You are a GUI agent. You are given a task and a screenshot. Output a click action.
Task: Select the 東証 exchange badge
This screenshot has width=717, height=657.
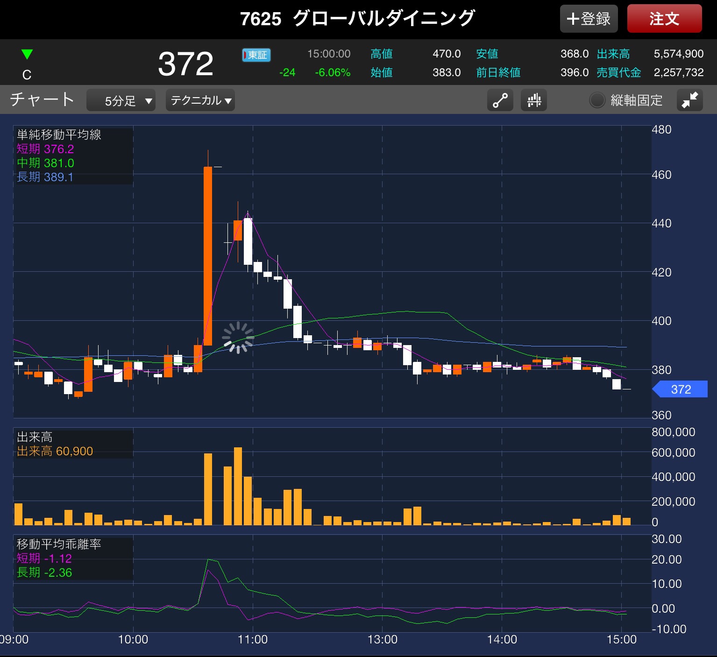tap(256, 55)
